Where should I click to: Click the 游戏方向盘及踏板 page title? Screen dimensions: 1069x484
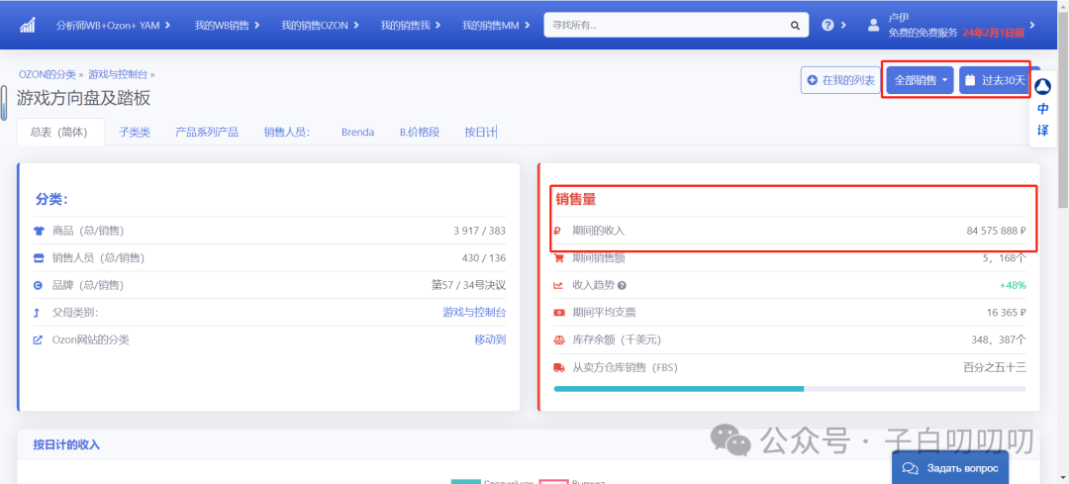tap(84, 98)
